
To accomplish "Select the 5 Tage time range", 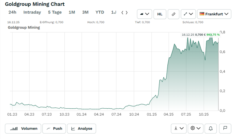I will (55, 12).
